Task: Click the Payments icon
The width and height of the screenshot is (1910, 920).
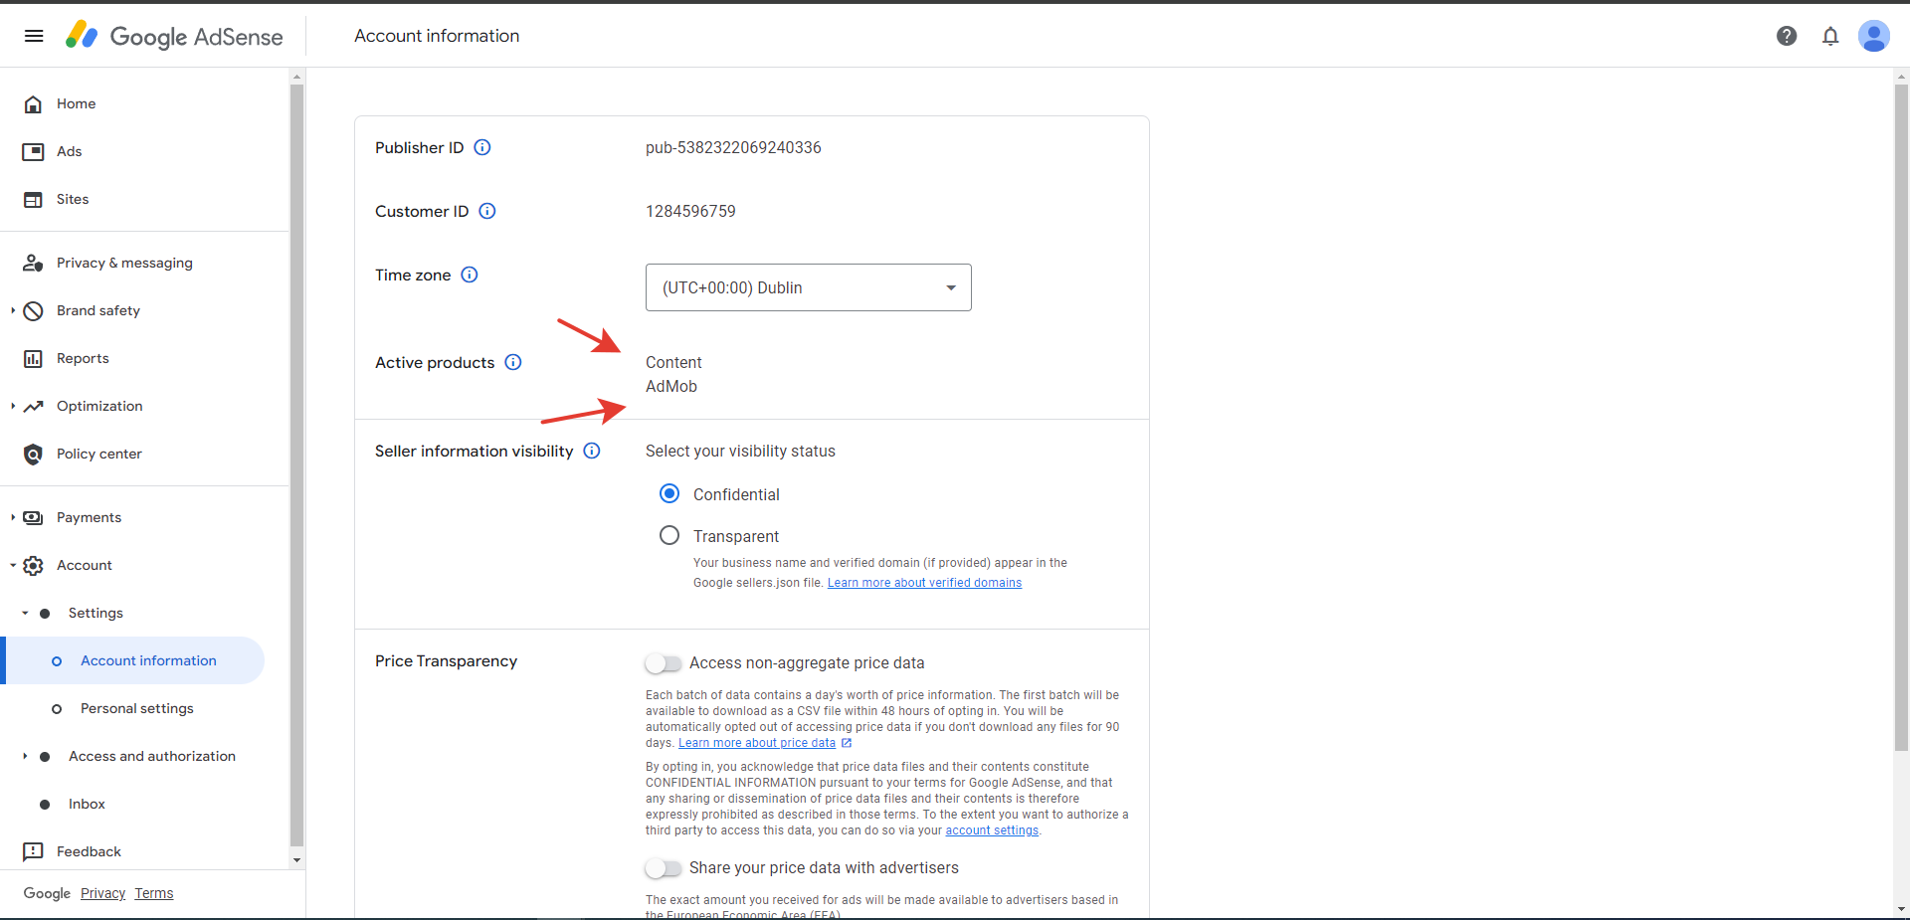Action: click(x=33, y=517)
